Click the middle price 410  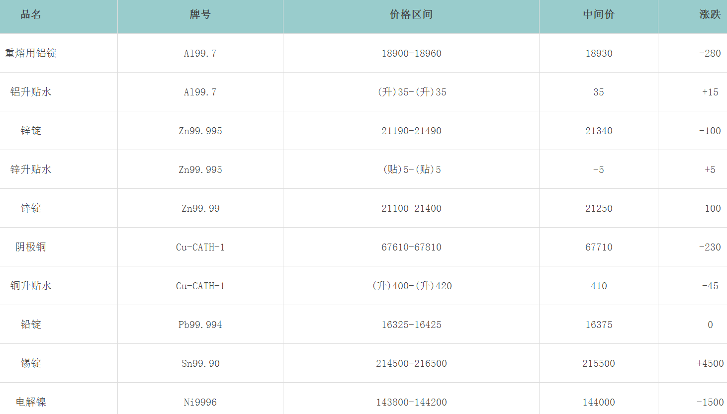599,286
